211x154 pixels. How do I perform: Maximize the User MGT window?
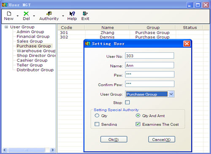point(197,5)
